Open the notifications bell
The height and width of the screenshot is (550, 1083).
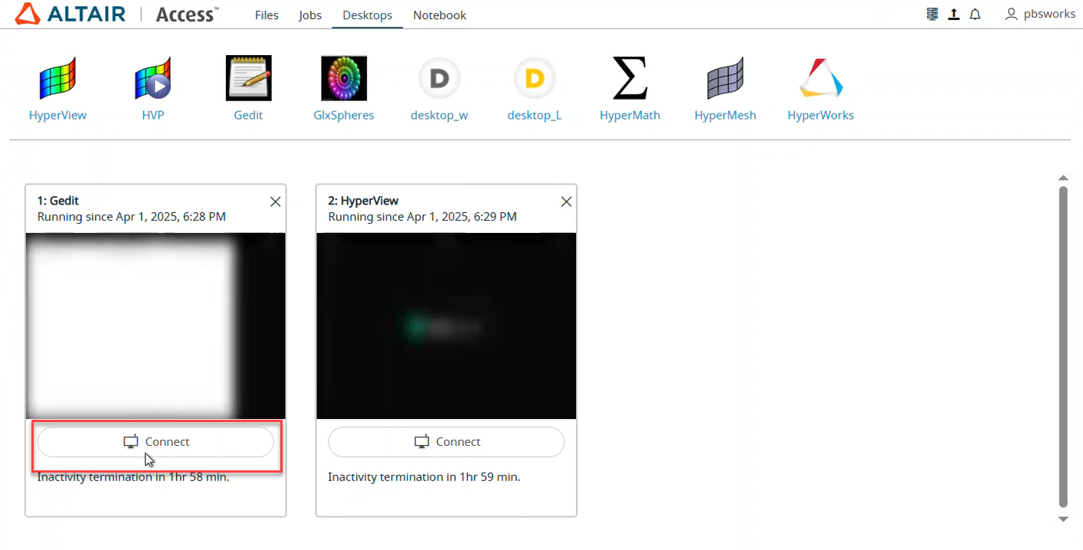(975, 14)
